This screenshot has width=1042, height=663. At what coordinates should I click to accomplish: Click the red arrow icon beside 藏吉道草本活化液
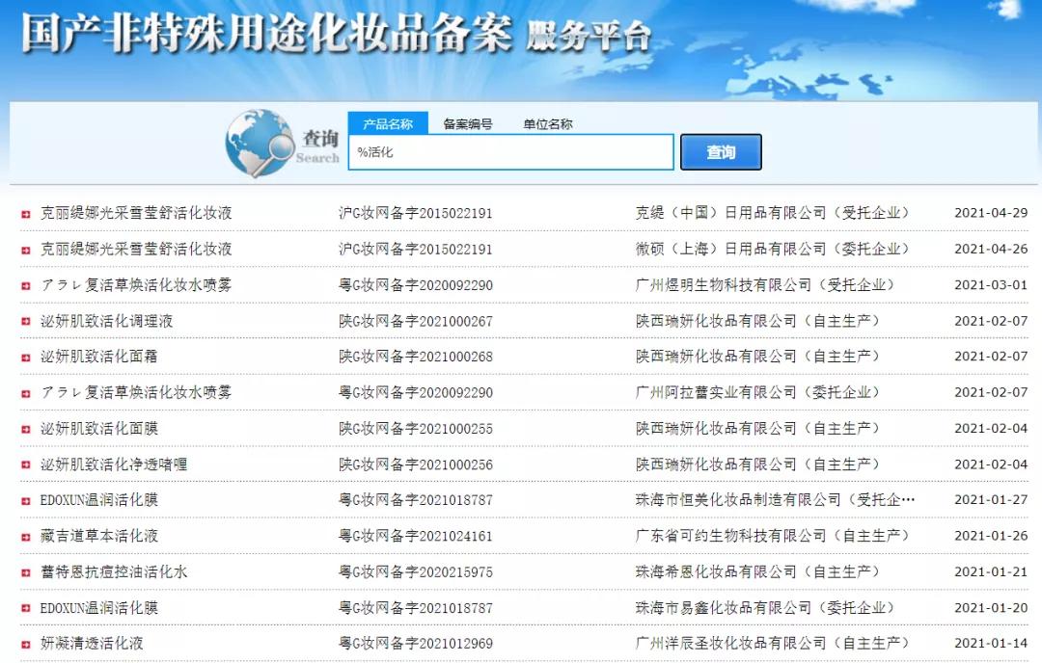click(x=24, y=534)
